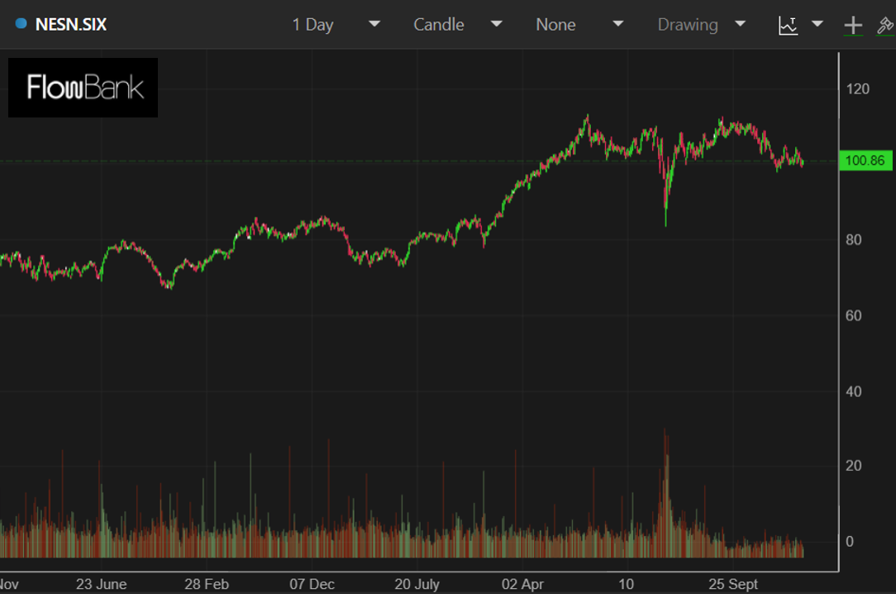Viewport: 896px width, 594px height.
Task: Expand the arrow next to None
Action: click(x=617, y=24)
